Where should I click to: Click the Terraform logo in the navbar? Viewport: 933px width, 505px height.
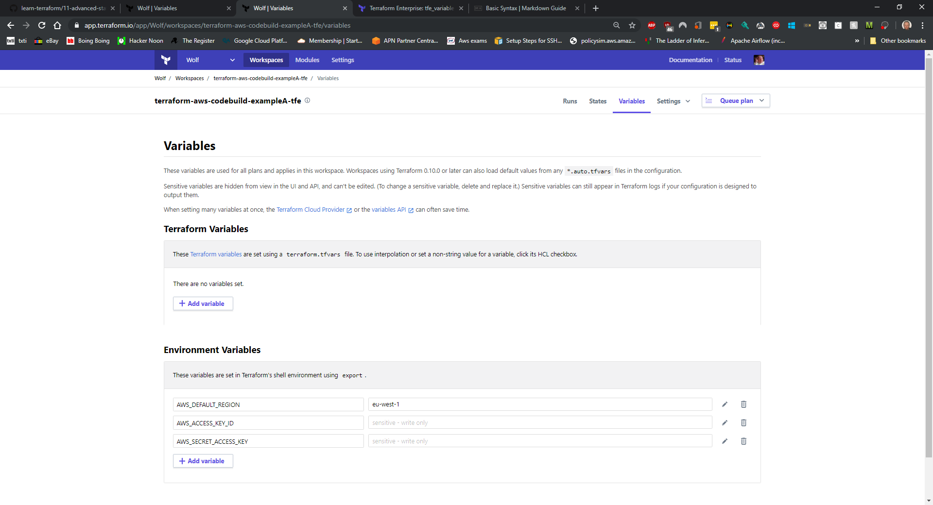point(166,60)
